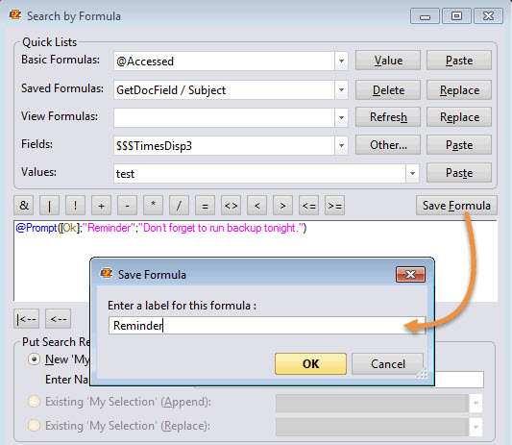Jump to first with |<-- button

[x=27, y=318]
